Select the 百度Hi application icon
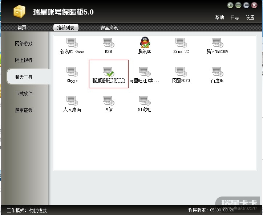 [x=217, y=72]
